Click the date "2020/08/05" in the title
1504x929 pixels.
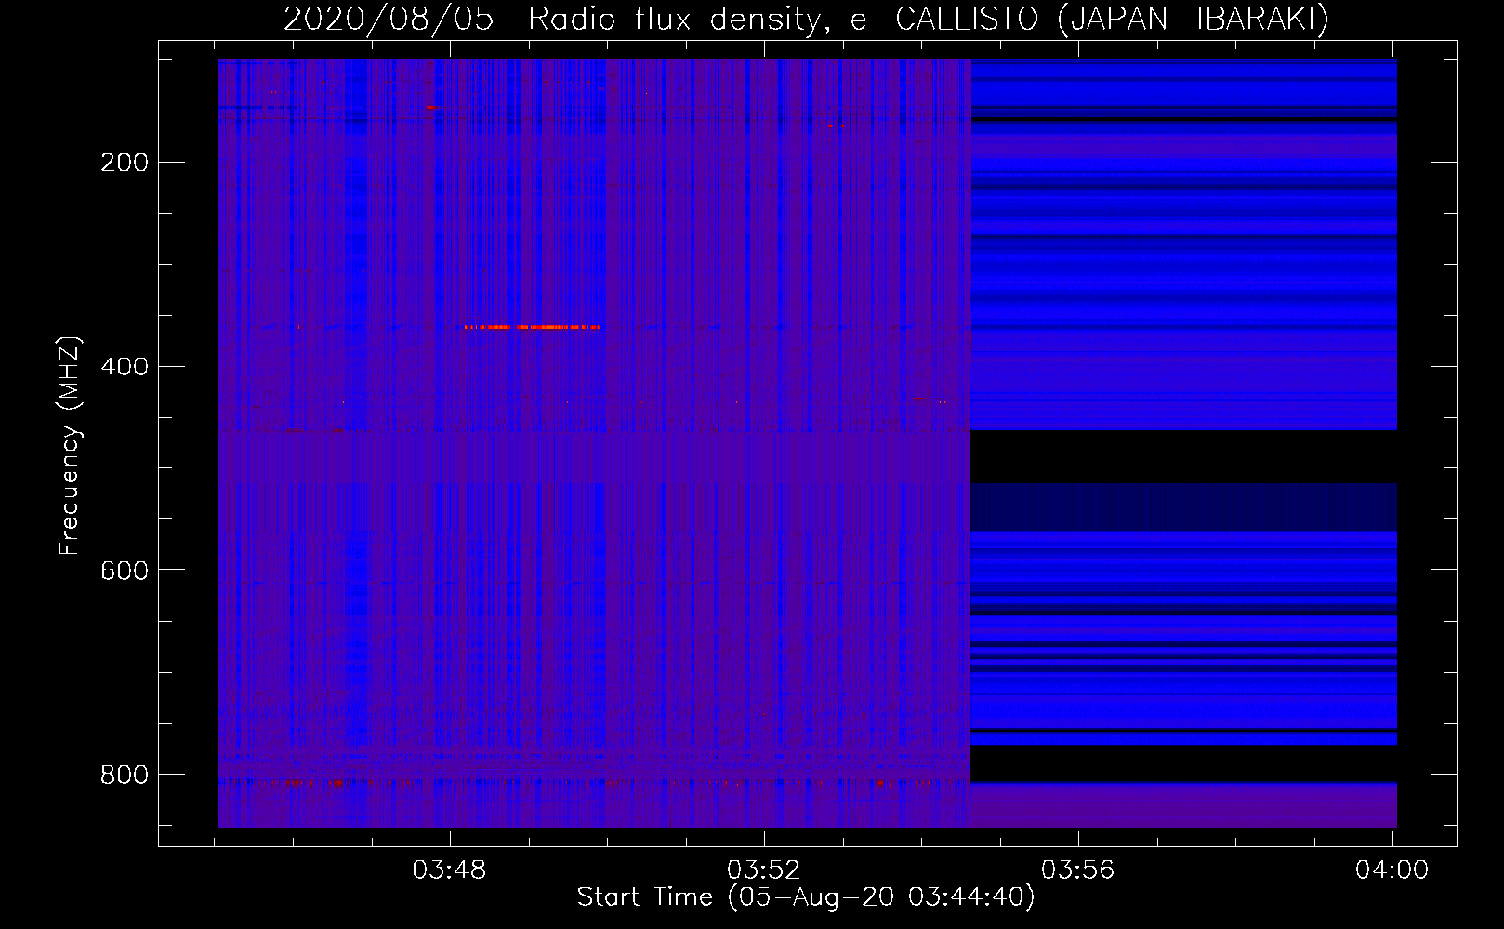click(x=389, y=19)
